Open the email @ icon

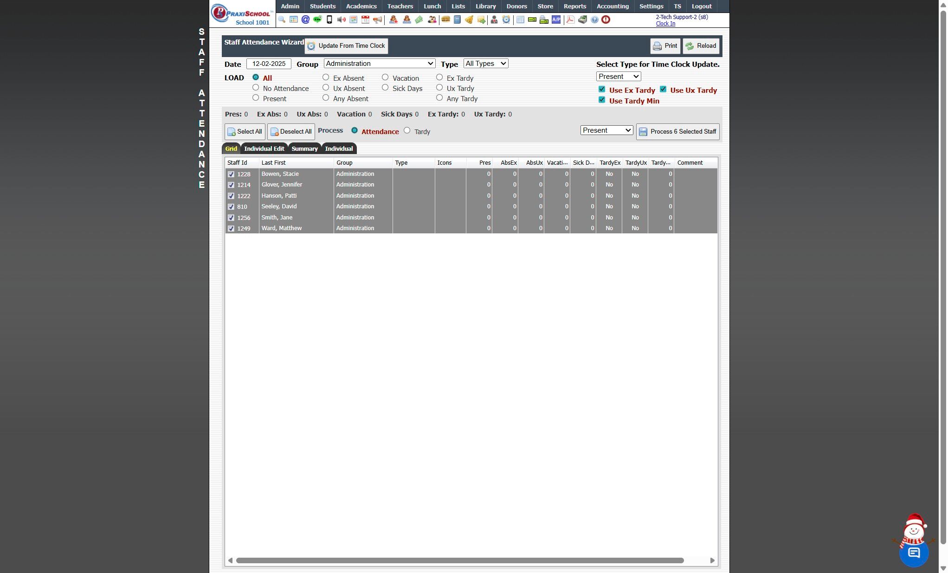point(305,19)
